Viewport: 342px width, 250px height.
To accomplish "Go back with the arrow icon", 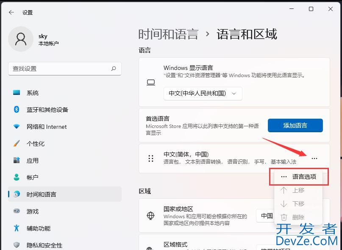I will coord(11,12).
